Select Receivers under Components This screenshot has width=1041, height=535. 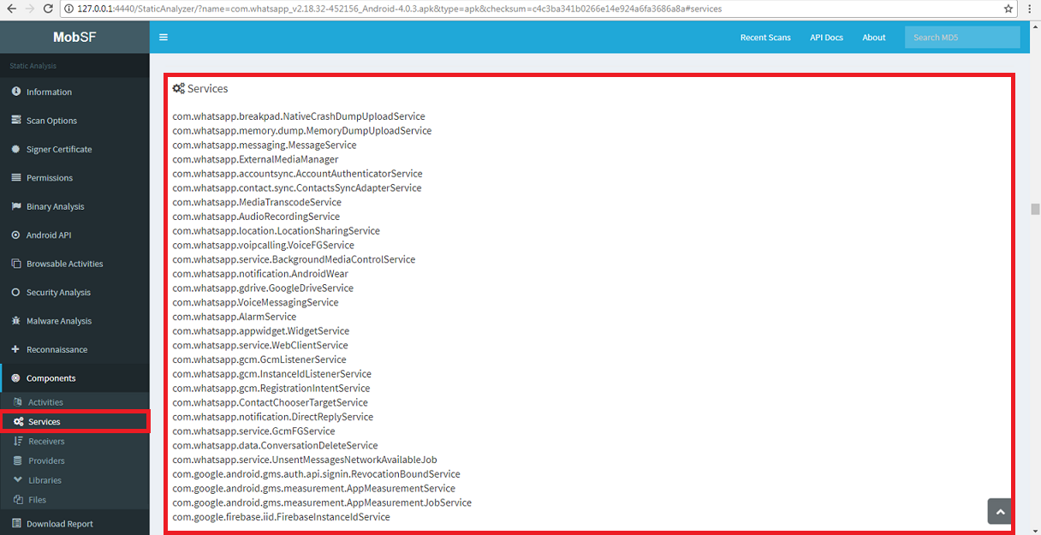[x=74, y=441]
